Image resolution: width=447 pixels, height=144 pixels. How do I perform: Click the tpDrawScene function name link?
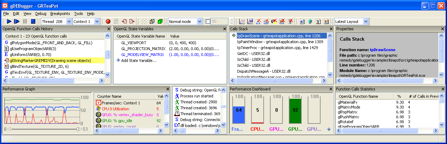pos(382,50)
